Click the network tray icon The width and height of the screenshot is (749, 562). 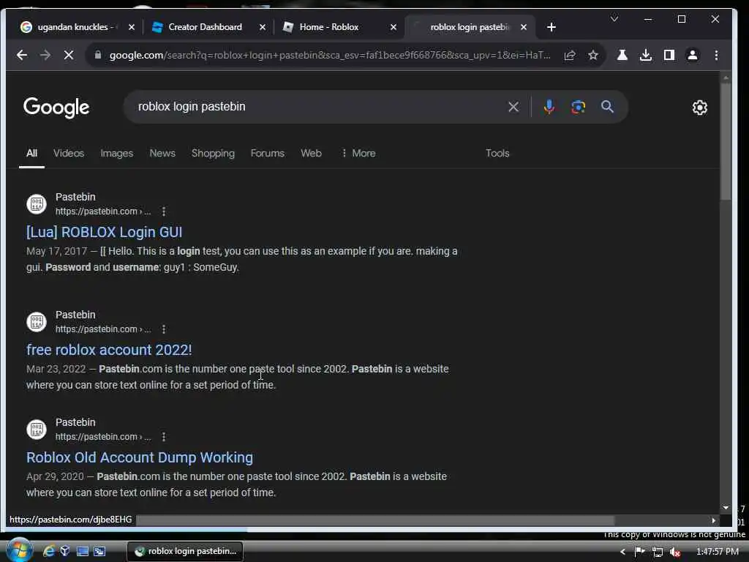click(658, 552)
